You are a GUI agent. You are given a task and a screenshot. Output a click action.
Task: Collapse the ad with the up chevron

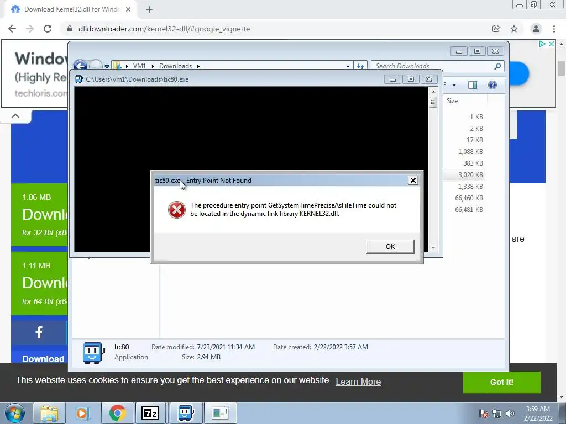(x=15, y=116)
